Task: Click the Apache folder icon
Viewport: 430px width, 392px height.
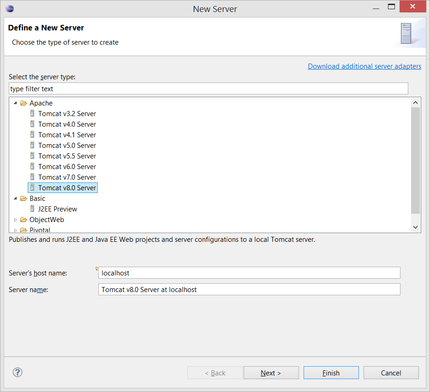Action: click(x=24, y=103)
